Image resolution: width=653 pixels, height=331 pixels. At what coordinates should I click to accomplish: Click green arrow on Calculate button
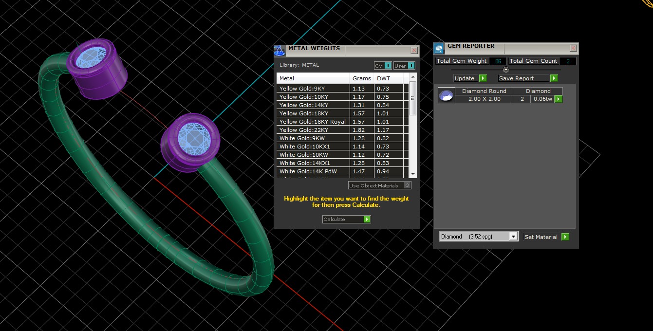(x=367, y=220)
